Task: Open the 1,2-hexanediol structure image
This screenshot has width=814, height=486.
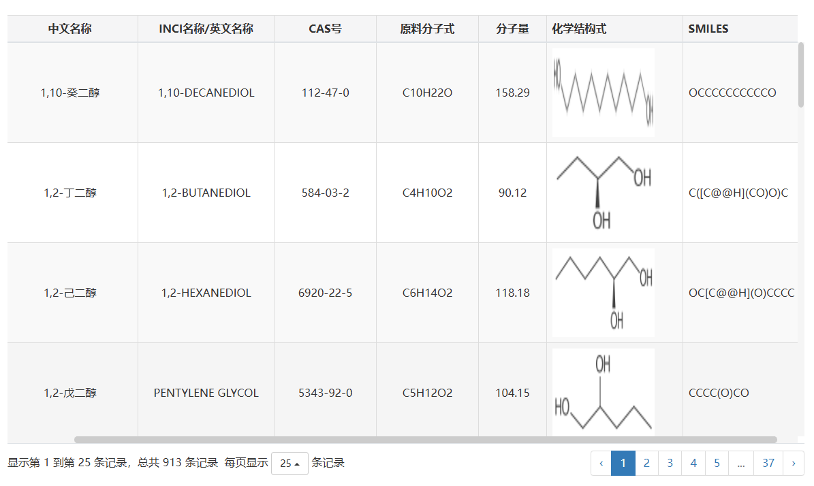Action: click(604, 293)
